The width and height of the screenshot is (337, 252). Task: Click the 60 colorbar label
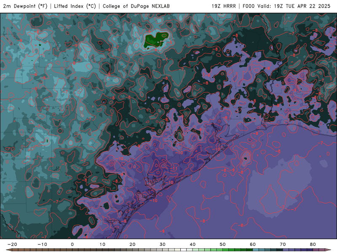coord(253,244)
